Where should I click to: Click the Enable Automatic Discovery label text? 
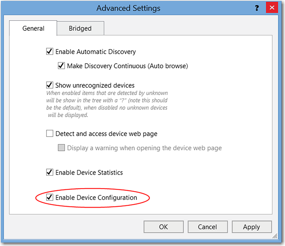click(x=95, y=52)
